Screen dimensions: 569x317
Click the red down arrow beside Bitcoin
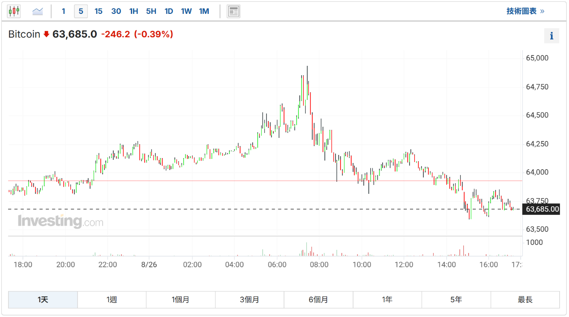46,34
